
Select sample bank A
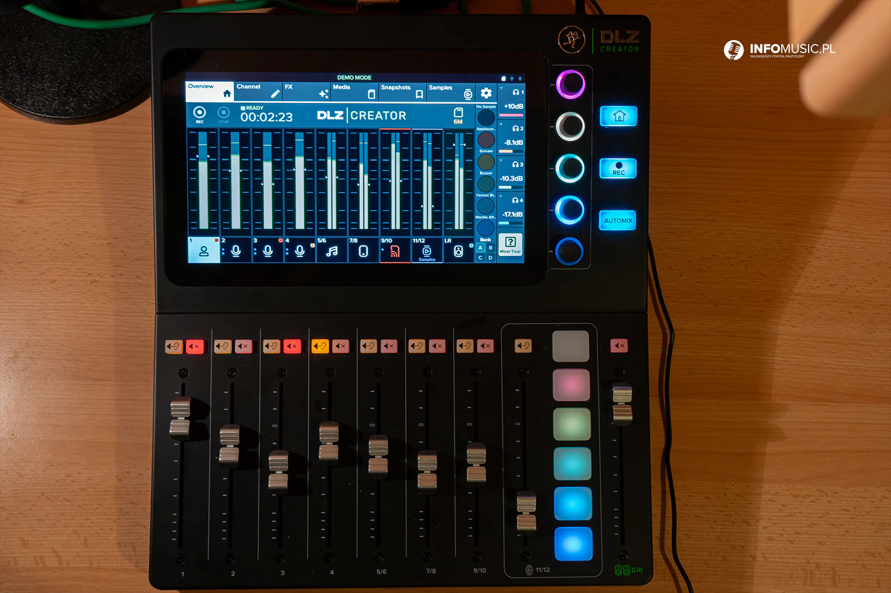(x=481, y=248)
